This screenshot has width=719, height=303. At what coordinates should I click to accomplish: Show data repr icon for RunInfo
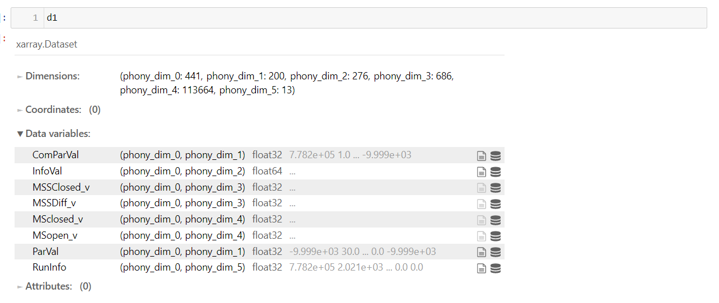point(496,268)
